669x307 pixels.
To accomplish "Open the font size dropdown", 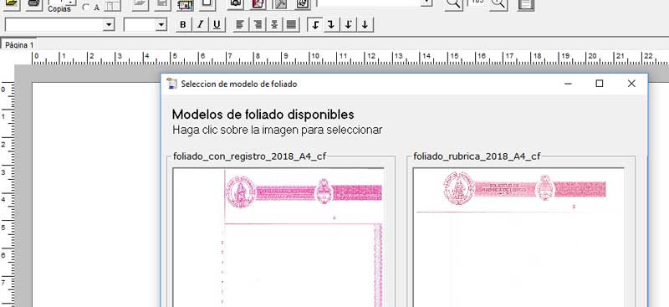I will click(161, 25).
